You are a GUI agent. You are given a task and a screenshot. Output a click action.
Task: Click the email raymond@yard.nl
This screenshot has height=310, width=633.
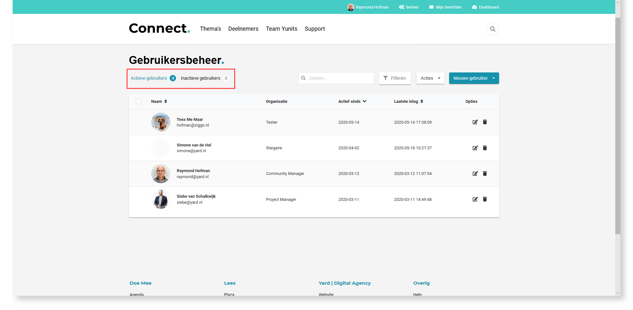(193, 177)
